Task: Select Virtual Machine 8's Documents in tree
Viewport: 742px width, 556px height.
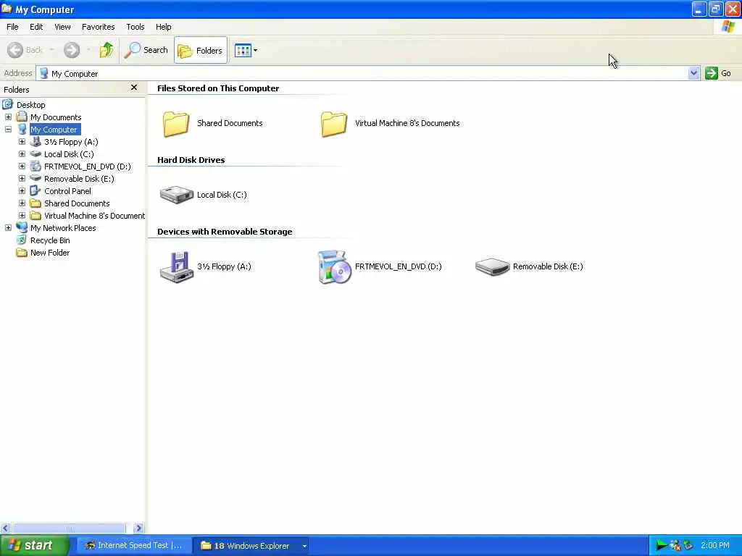Action: [94, 216]
